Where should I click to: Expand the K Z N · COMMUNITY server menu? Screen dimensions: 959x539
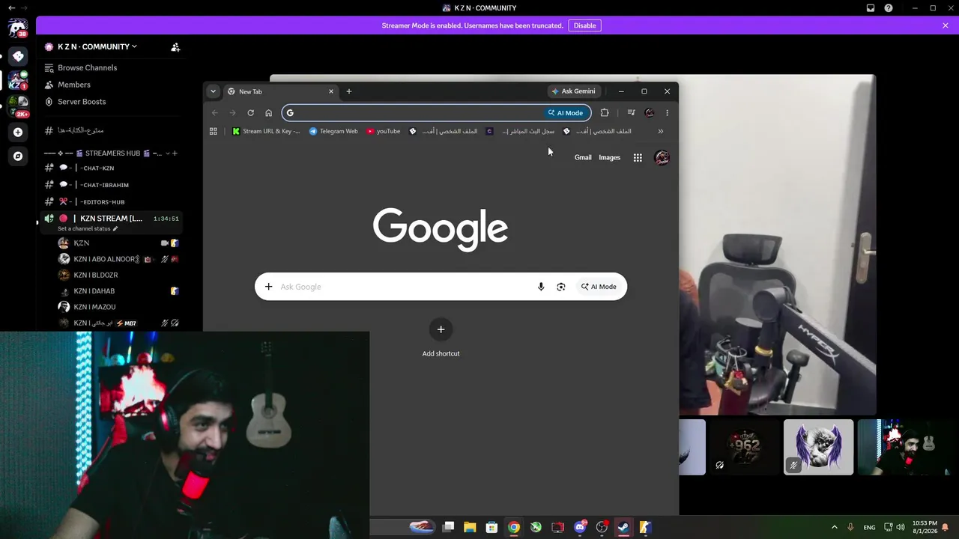click(97, 46)
